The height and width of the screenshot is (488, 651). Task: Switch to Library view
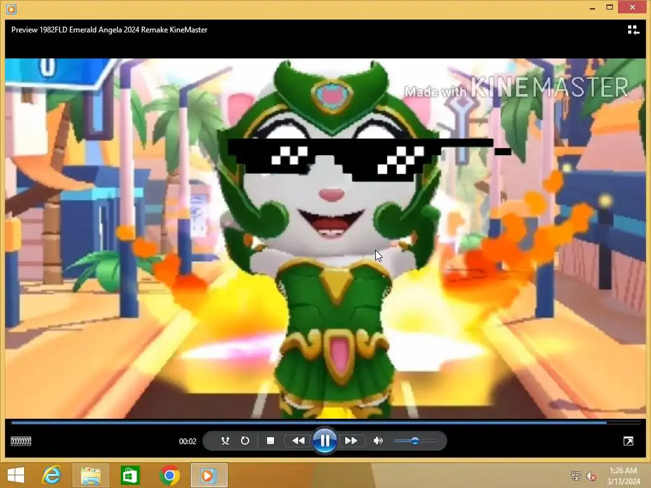pos(633,30)
